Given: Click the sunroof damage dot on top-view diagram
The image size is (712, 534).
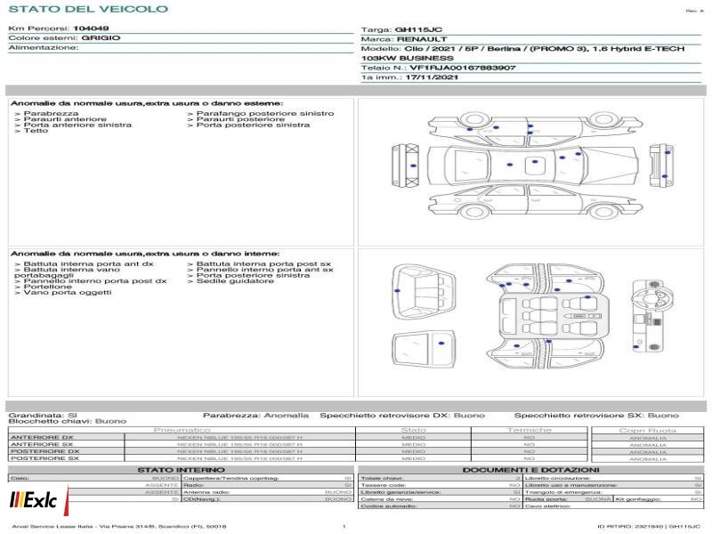Looking at the screenshot, I should coord(535,162).
